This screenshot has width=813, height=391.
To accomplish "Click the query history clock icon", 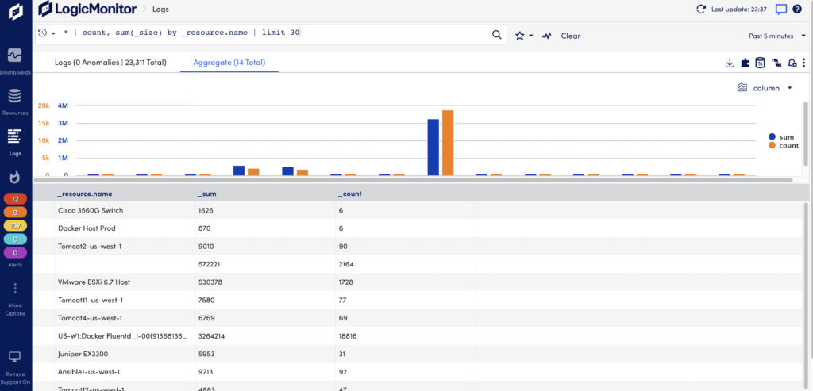I will [x=43, y=33].
